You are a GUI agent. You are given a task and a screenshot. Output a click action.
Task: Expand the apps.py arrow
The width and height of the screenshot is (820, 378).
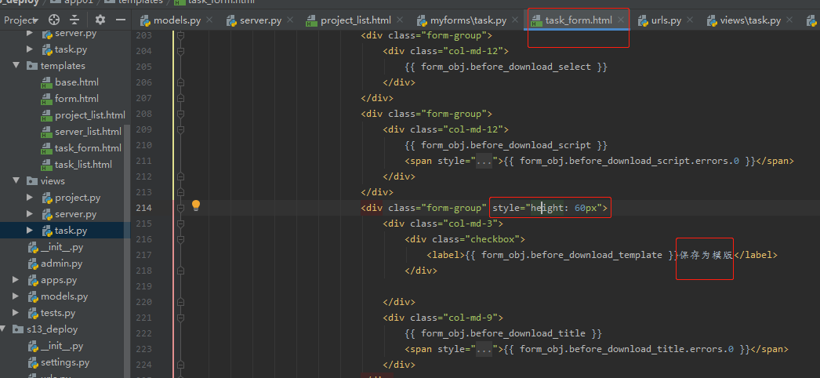[x=16, y=280]
